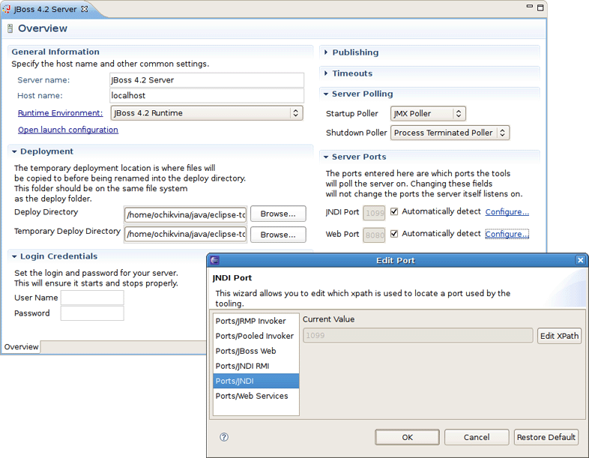Image resolution: width=589 pixels, height=458 pixels.
Task: Select Ports/JRMP Invoker in the list
Action: point(256,321)
